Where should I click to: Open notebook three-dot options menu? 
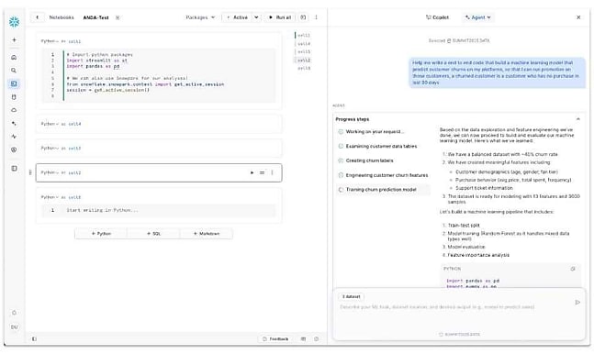point(316,17)
